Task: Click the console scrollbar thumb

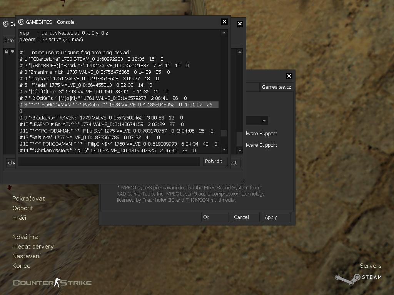Action: tap(224, 133)
